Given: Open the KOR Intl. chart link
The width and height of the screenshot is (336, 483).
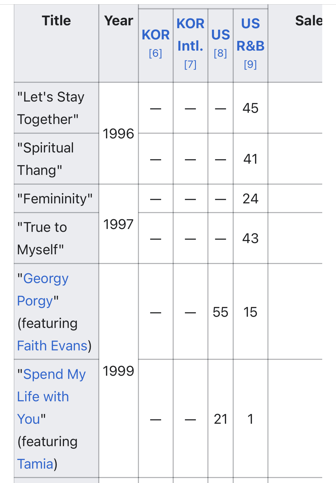Looking at the screenshot, I should 190,35.
